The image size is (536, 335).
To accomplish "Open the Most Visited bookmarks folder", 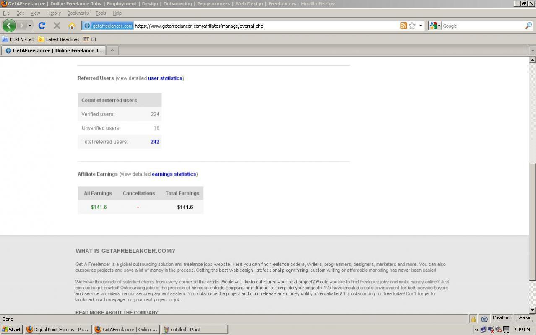I will (18, 39).
